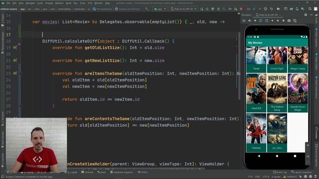Tap The Dalton Gang movie poster

[277, 89]
